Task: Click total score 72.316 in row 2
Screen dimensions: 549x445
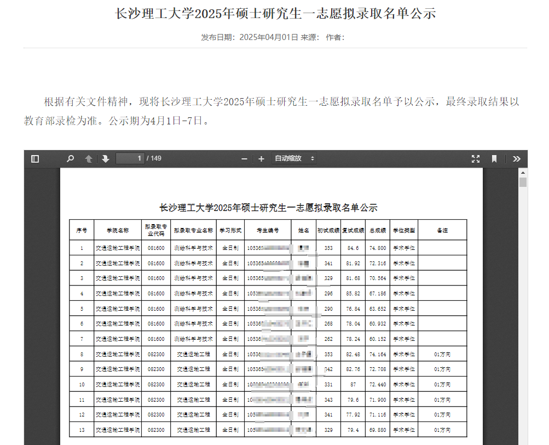Action: pos(378,264)
